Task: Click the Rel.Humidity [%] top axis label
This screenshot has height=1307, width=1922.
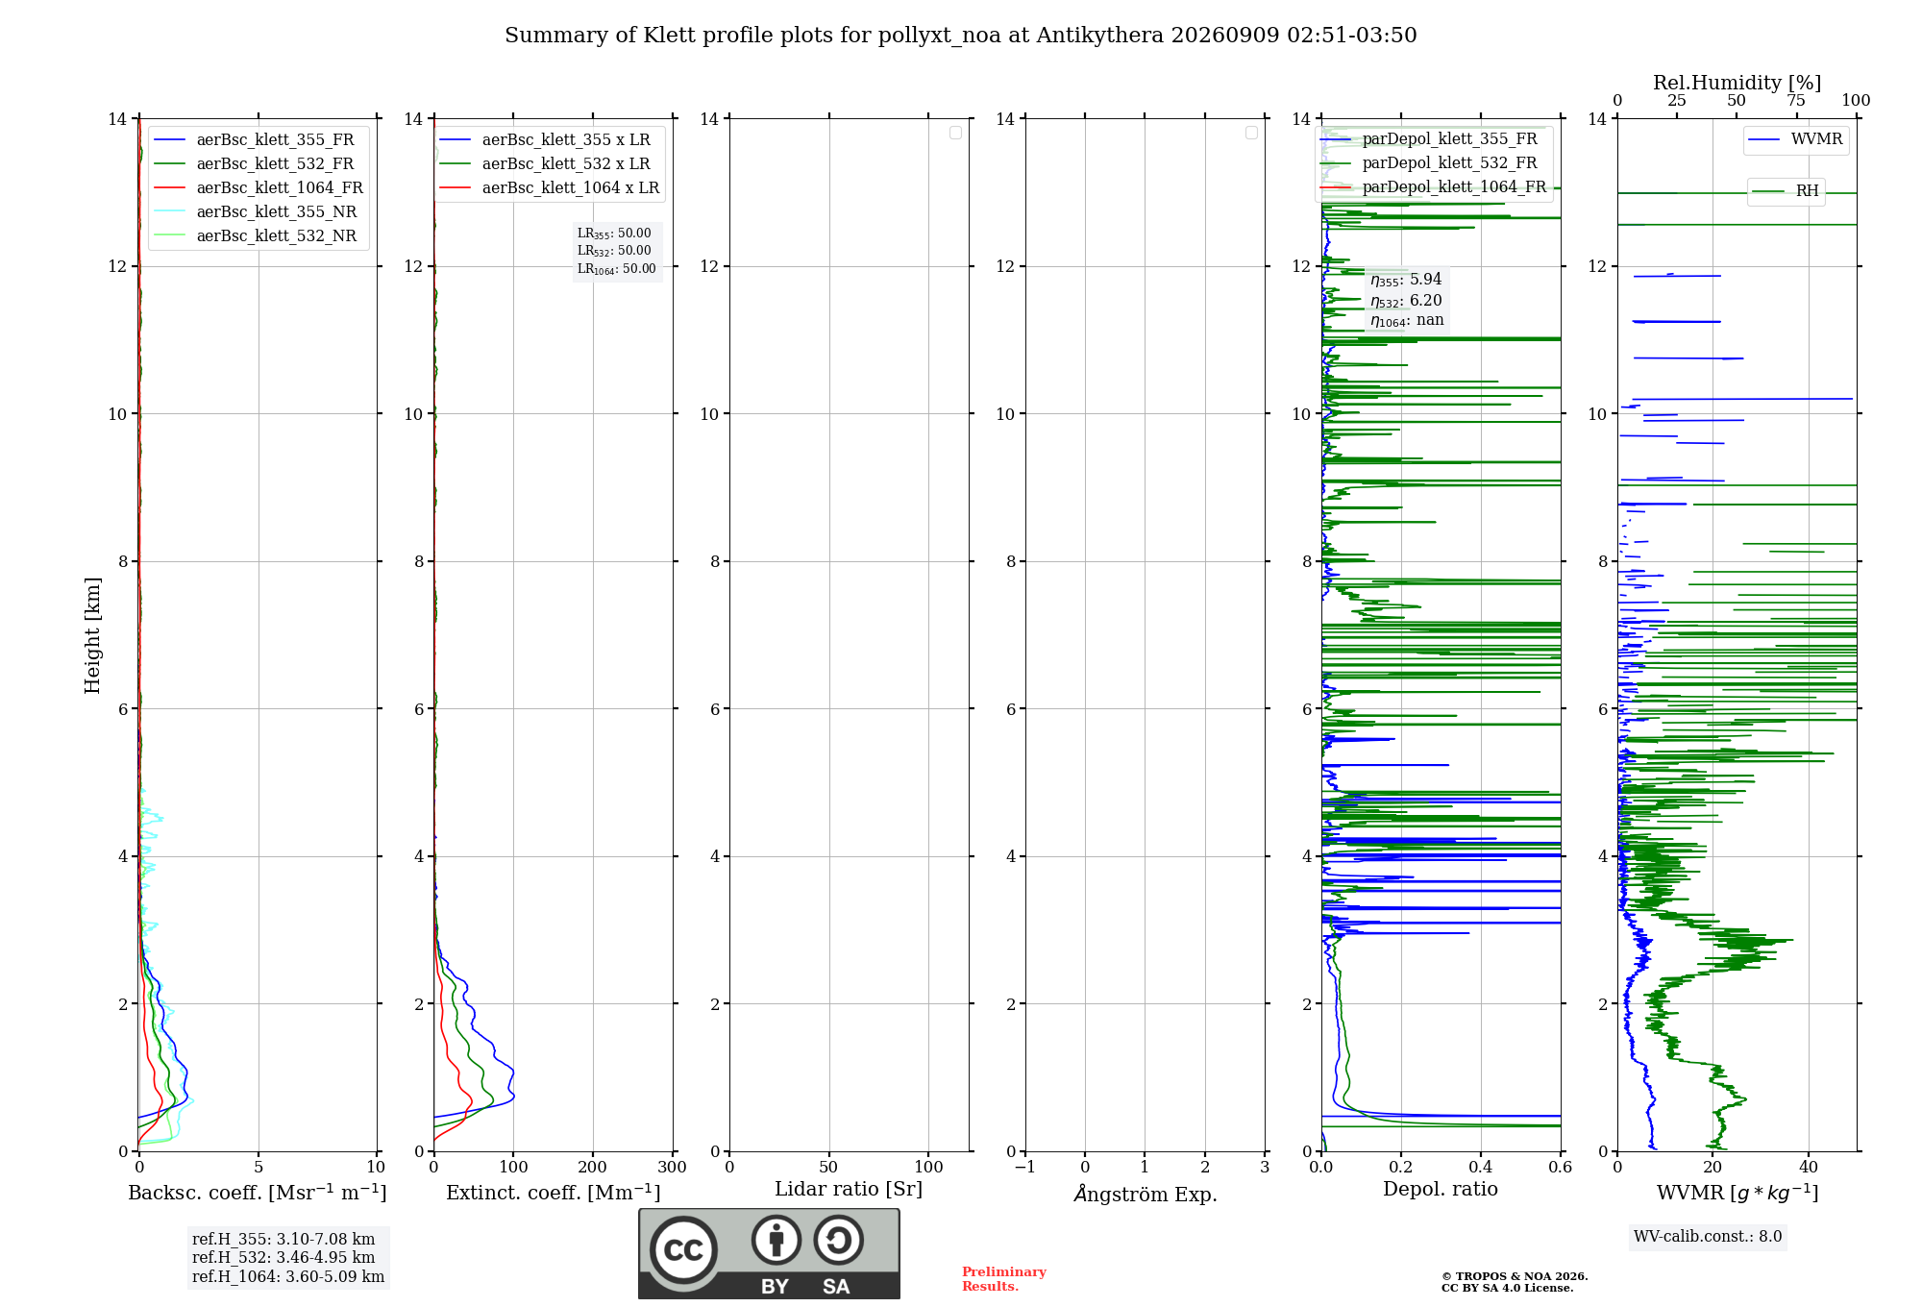Action: click(1737, 83)
